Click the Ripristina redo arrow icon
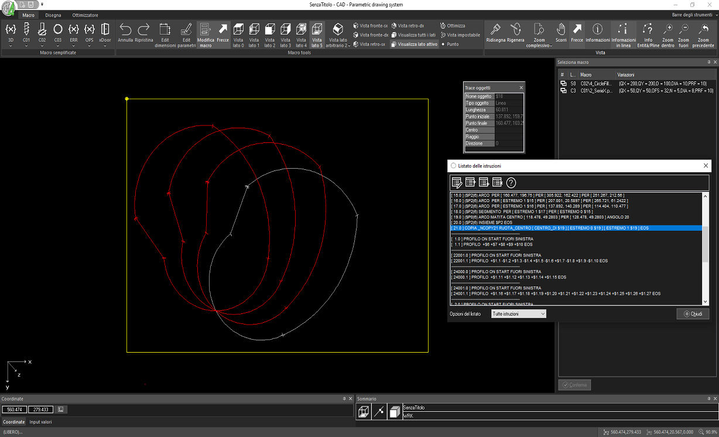719x437 pixels. (x=143, y=29)
